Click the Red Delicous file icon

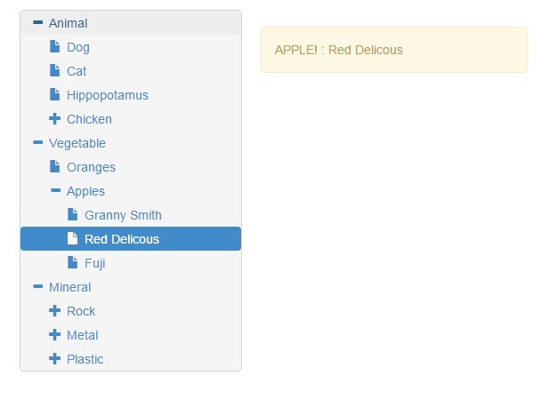73,239
